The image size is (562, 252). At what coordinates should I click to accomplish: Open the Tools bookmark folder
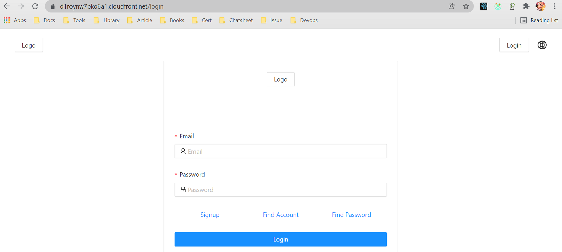point(74,20)
